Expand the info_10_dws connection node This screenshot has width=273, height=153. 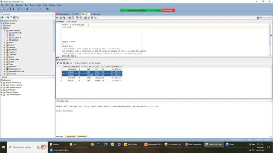click(x=2, y=23)
